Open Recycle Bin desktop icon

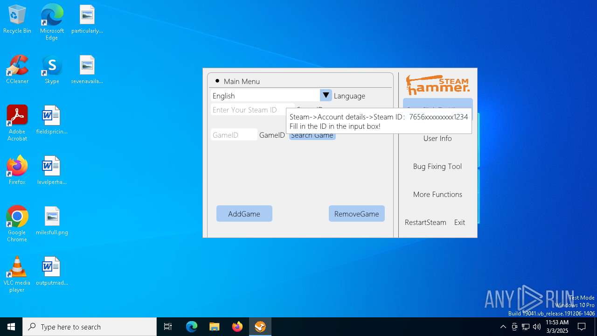click(x=17, y=20)
